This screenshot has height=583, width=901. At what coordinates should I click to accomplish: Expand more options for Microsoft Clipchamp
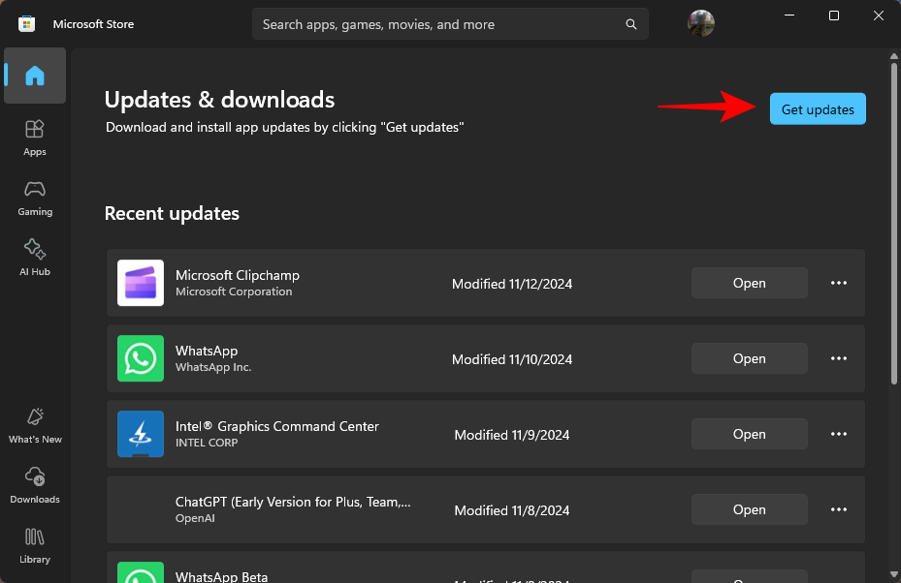839,283
